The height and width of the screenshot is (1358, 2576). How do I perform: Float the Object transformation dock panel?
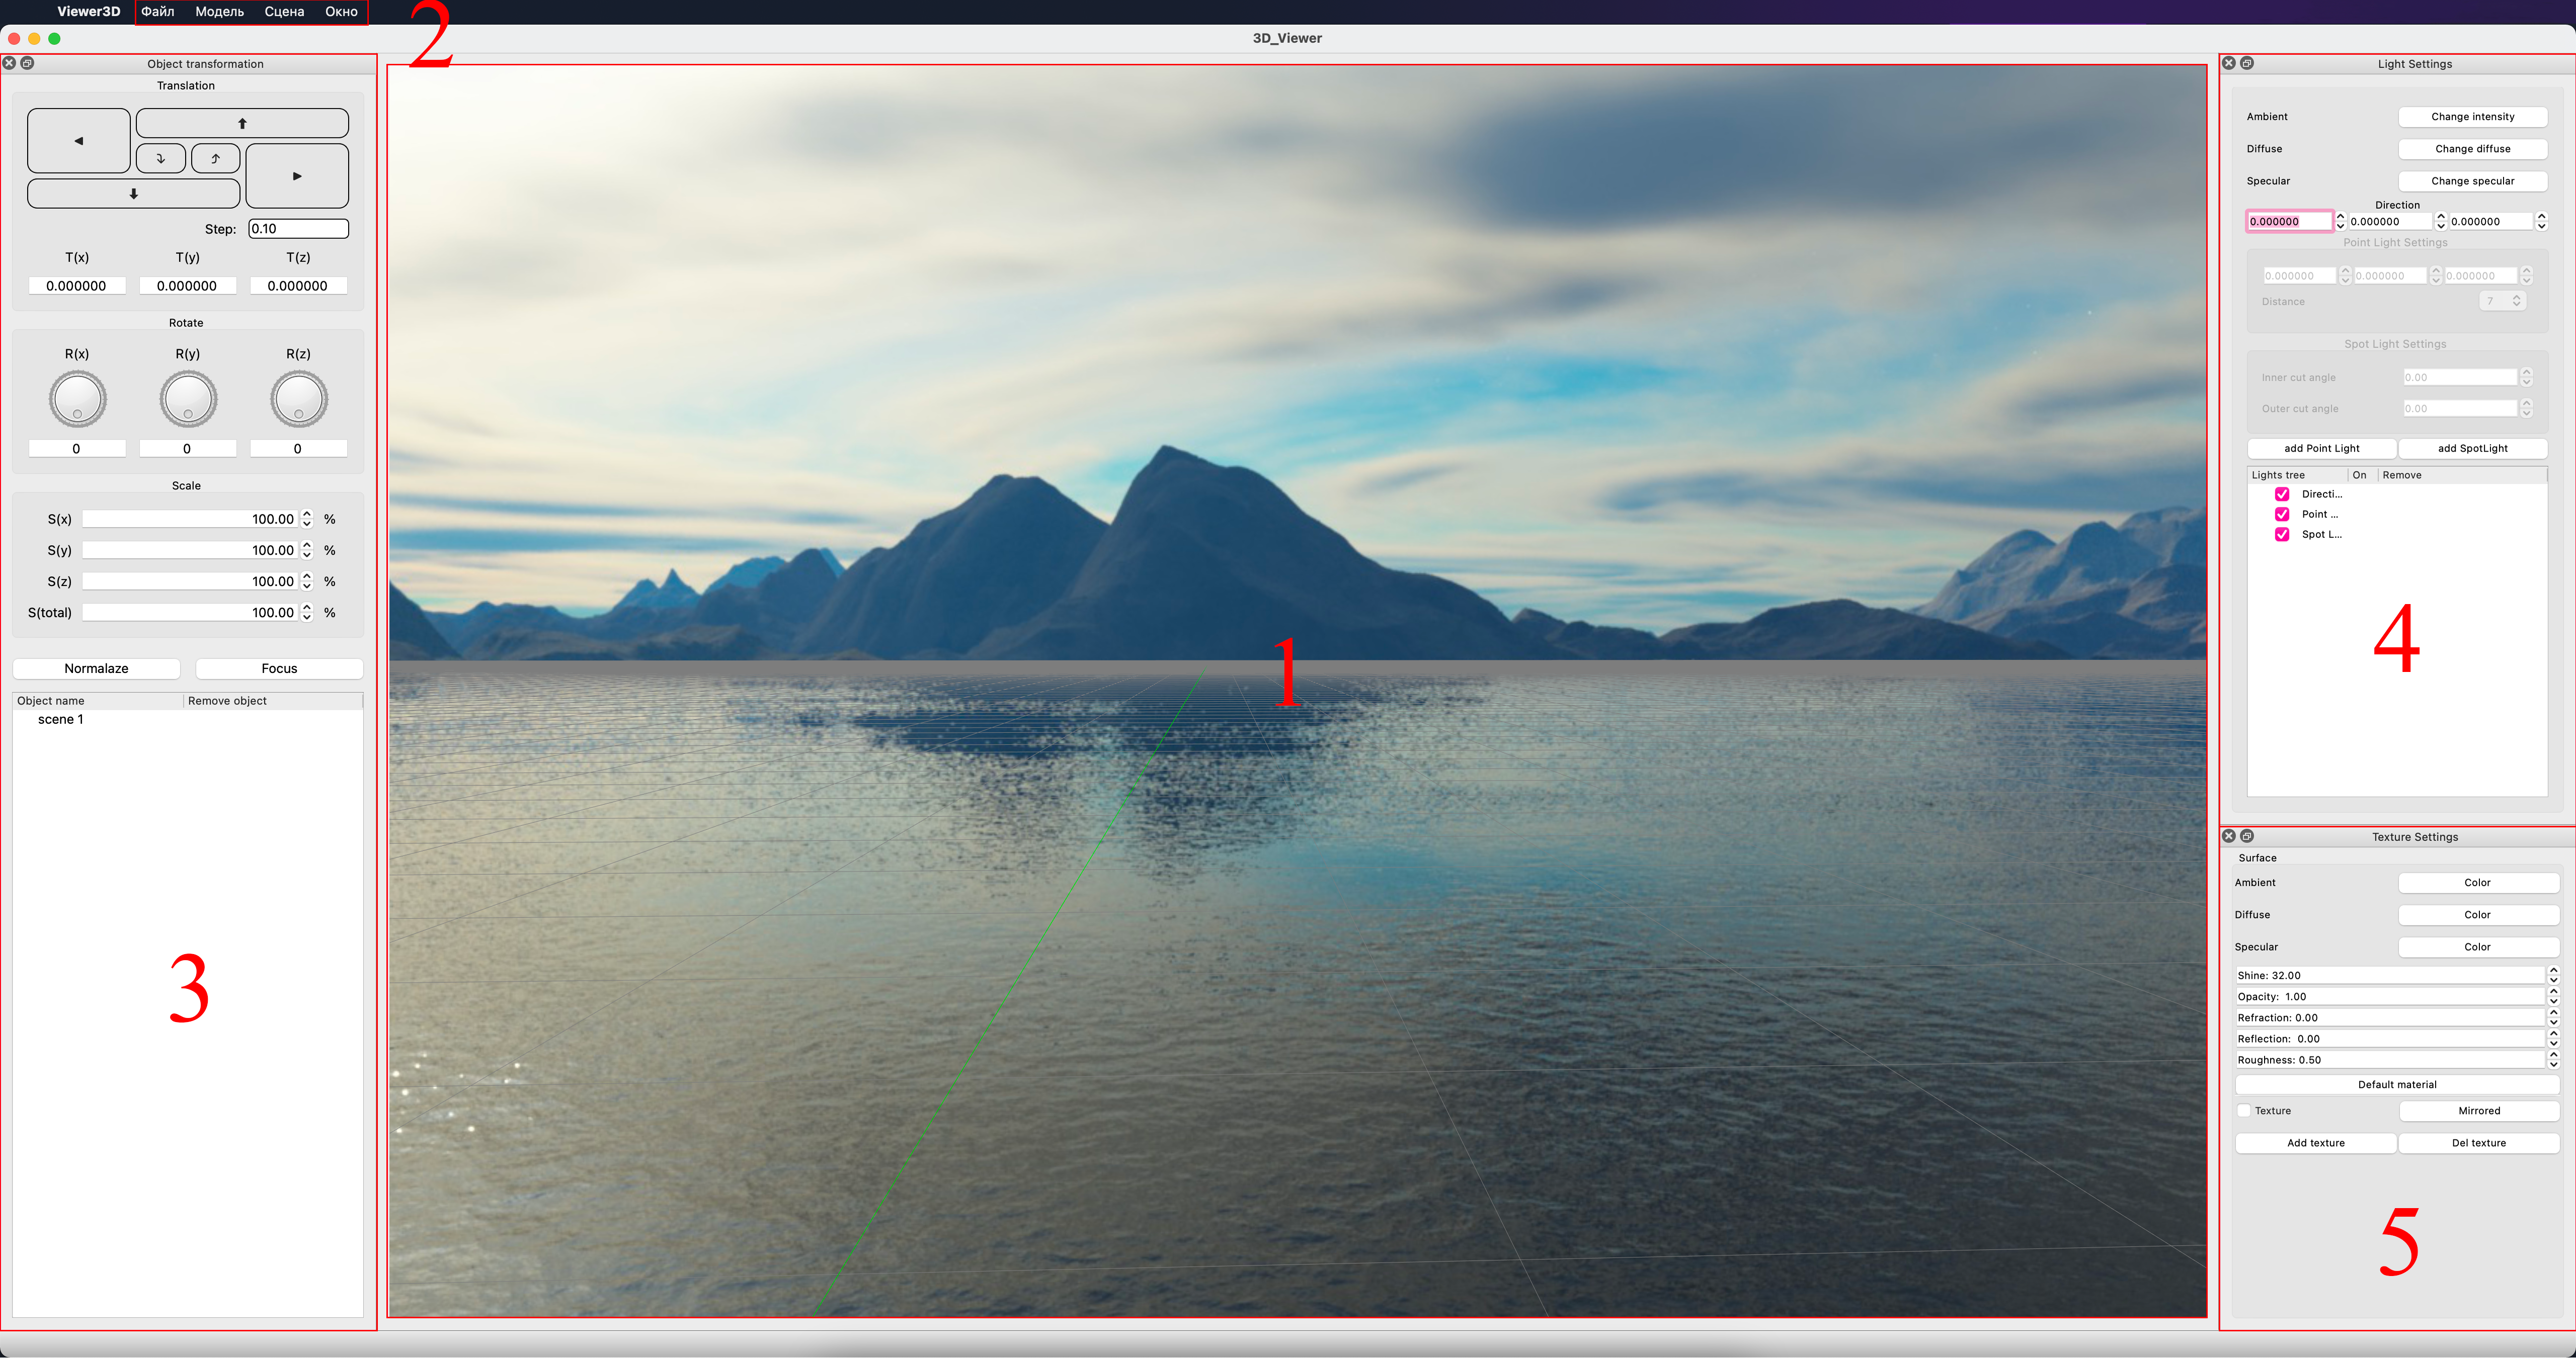[x=28, y=63]
